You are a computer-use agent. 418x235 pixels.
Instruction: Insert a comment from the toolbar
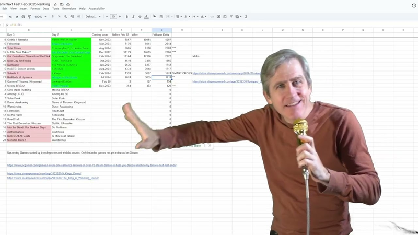[x=218, y=17]
